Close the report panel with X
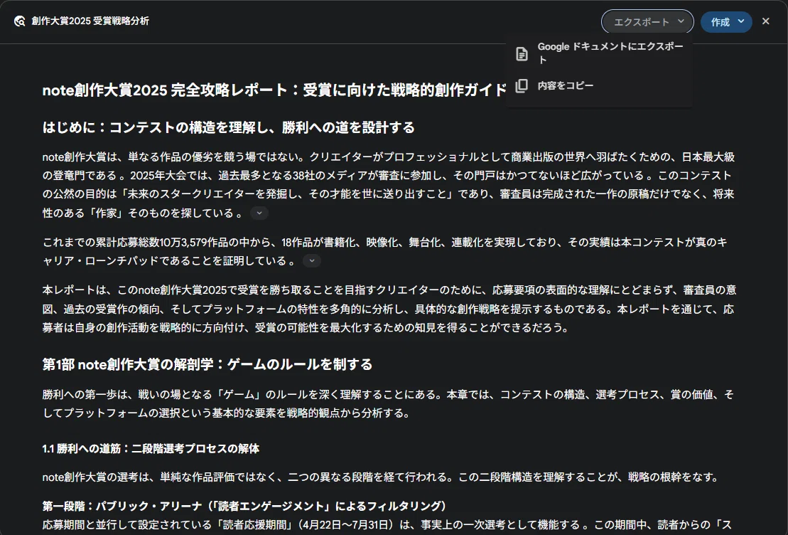 765,21
